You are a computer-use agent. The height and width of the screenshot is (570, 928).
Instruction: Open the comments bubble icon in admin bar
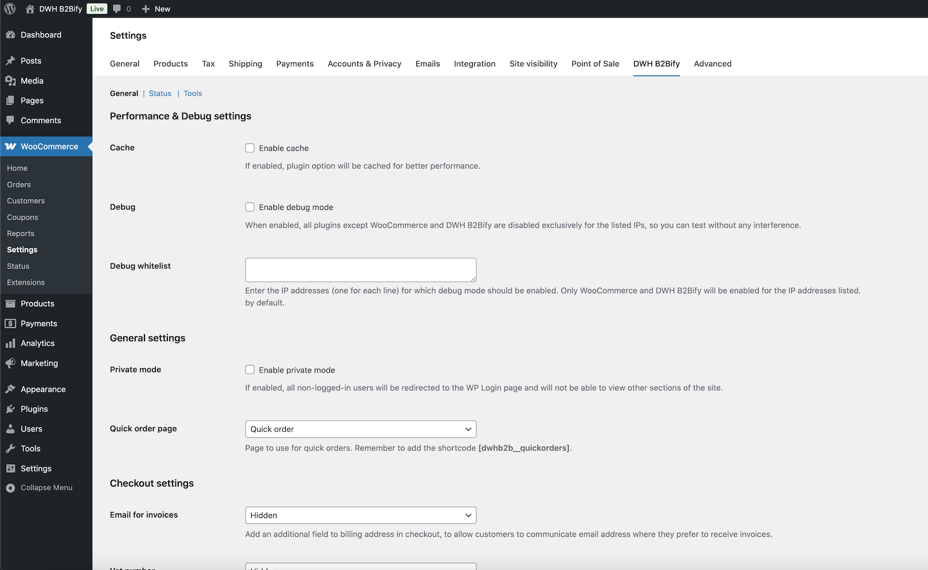coord(117,9)
